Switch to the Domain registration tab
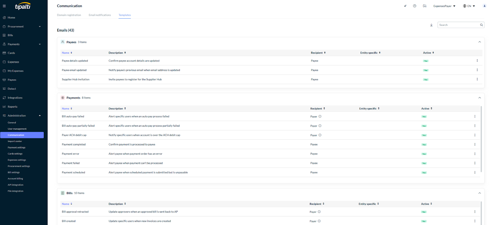 click(x=69, y=15)
